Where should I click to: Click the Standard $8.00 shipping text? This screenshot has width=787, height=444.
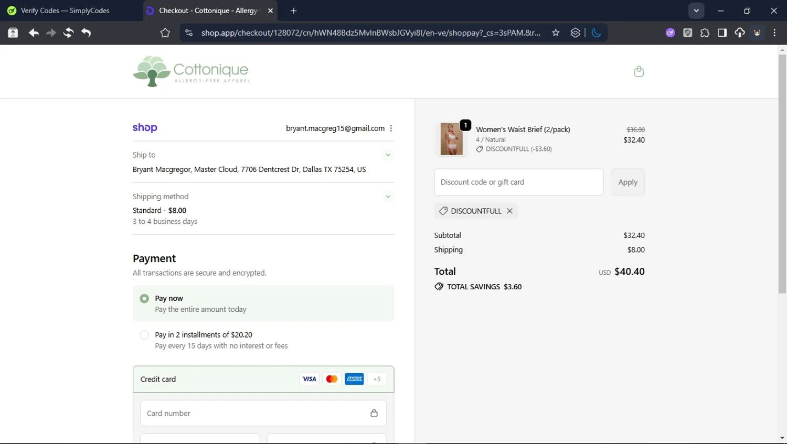[159, 210]
